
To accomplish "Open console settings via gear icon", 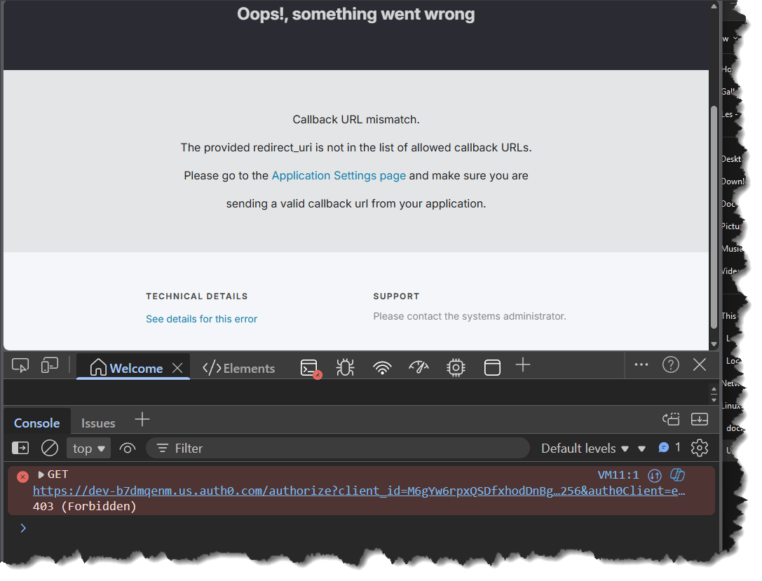I will coord(700,447).
